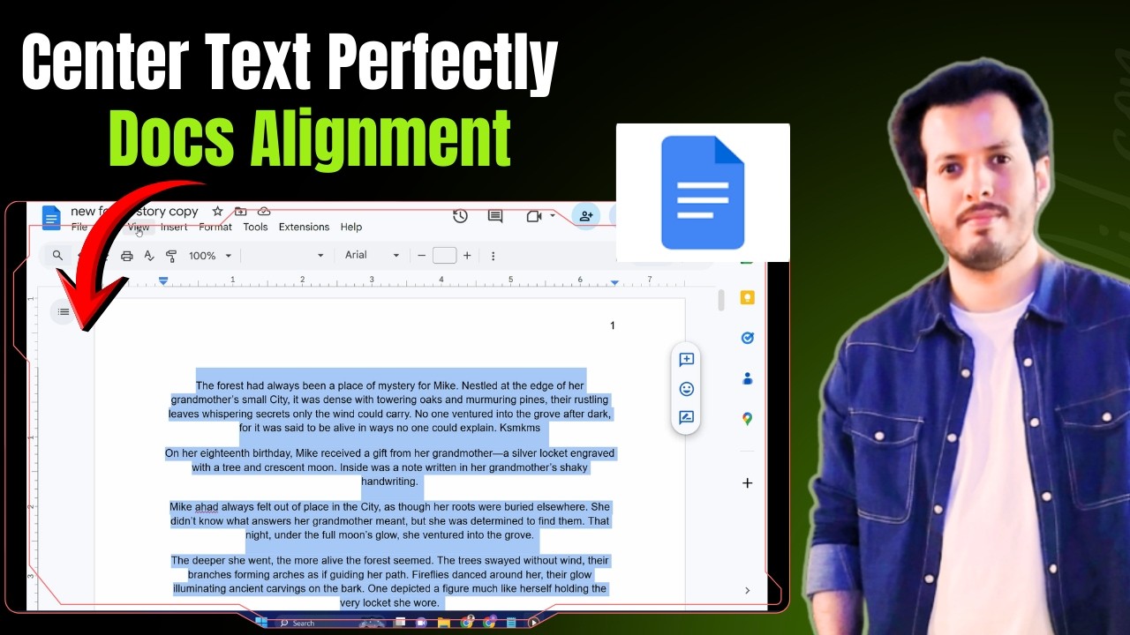Open the Help menu

351,227
